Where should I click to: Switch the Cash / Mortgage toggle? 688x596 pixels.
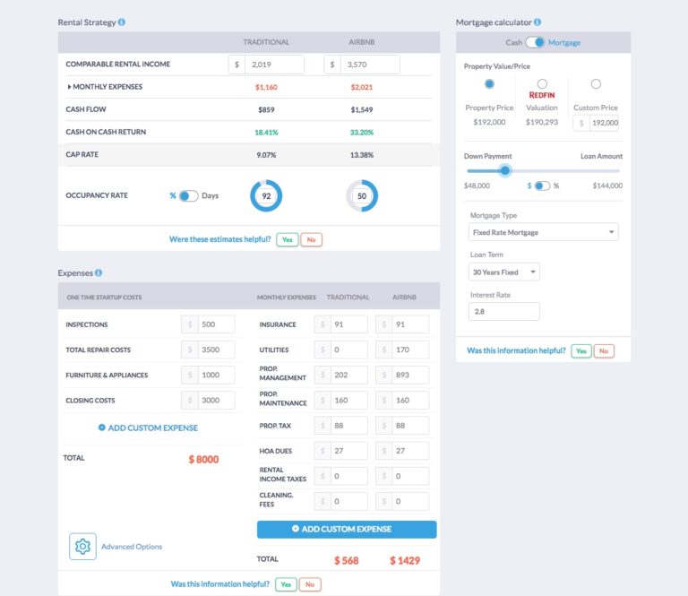[535, 42]
